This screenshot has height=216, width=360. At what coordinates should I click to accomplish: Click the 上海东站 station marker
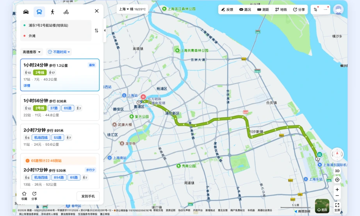(x=306, y=179)
